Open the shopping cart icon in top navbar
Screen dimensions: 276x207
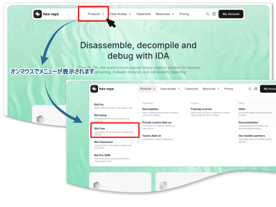coord(214,14)
